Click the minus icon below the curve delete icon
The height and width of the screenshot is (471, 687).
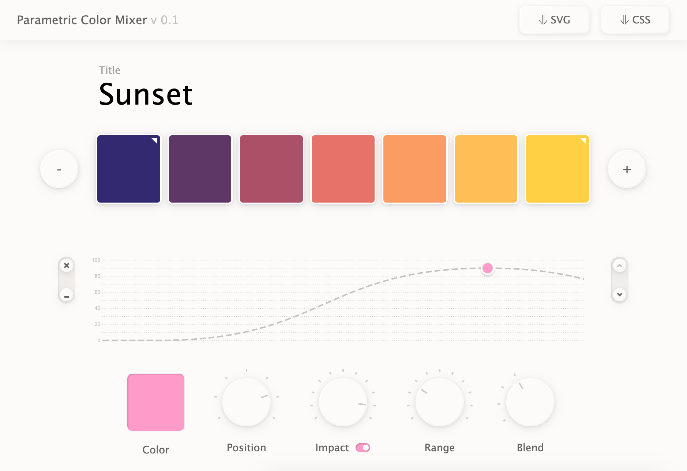[67, 295]
